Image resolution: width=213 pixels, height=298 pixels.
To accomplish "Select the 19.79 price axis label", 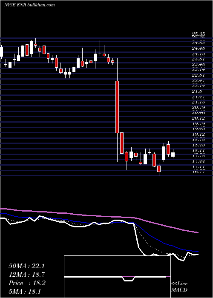I will pos(198,124).
